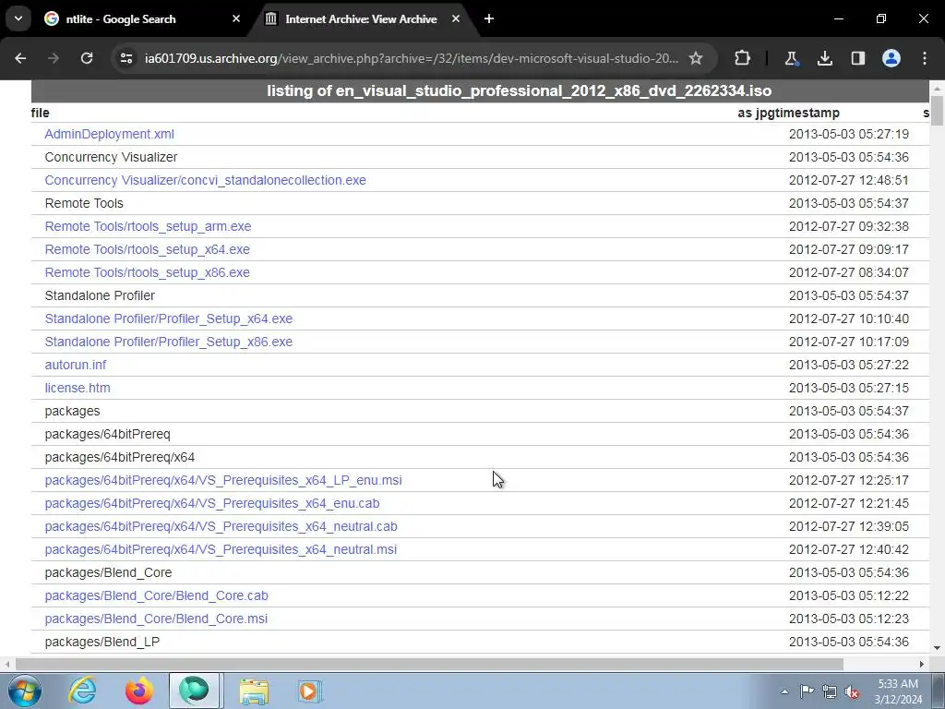Open Blend_Core.msi link
The height and width of the screenshot is (709, 945).
tap(156, 619)
